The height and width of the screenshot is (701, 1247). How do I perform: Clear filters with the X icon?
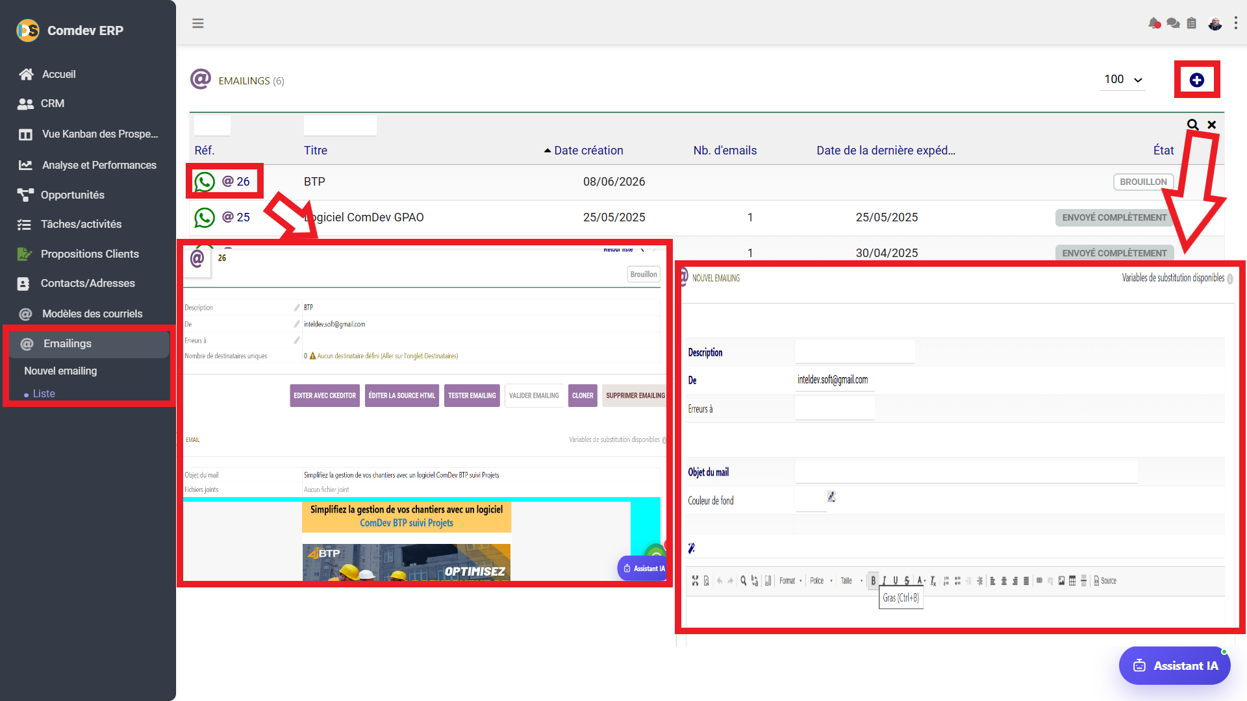(x=1212, y=125)
